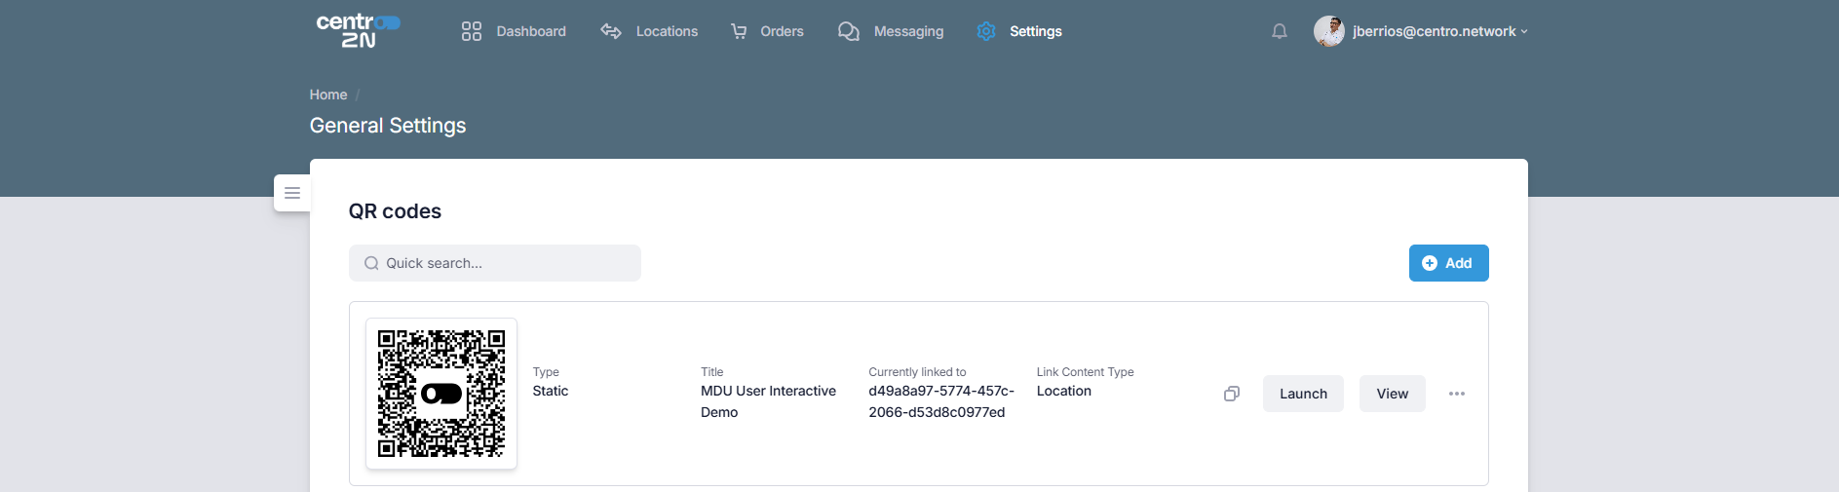Open the three-dot more options menu
The image size is (1839, 492).
tap(1456, 394)
